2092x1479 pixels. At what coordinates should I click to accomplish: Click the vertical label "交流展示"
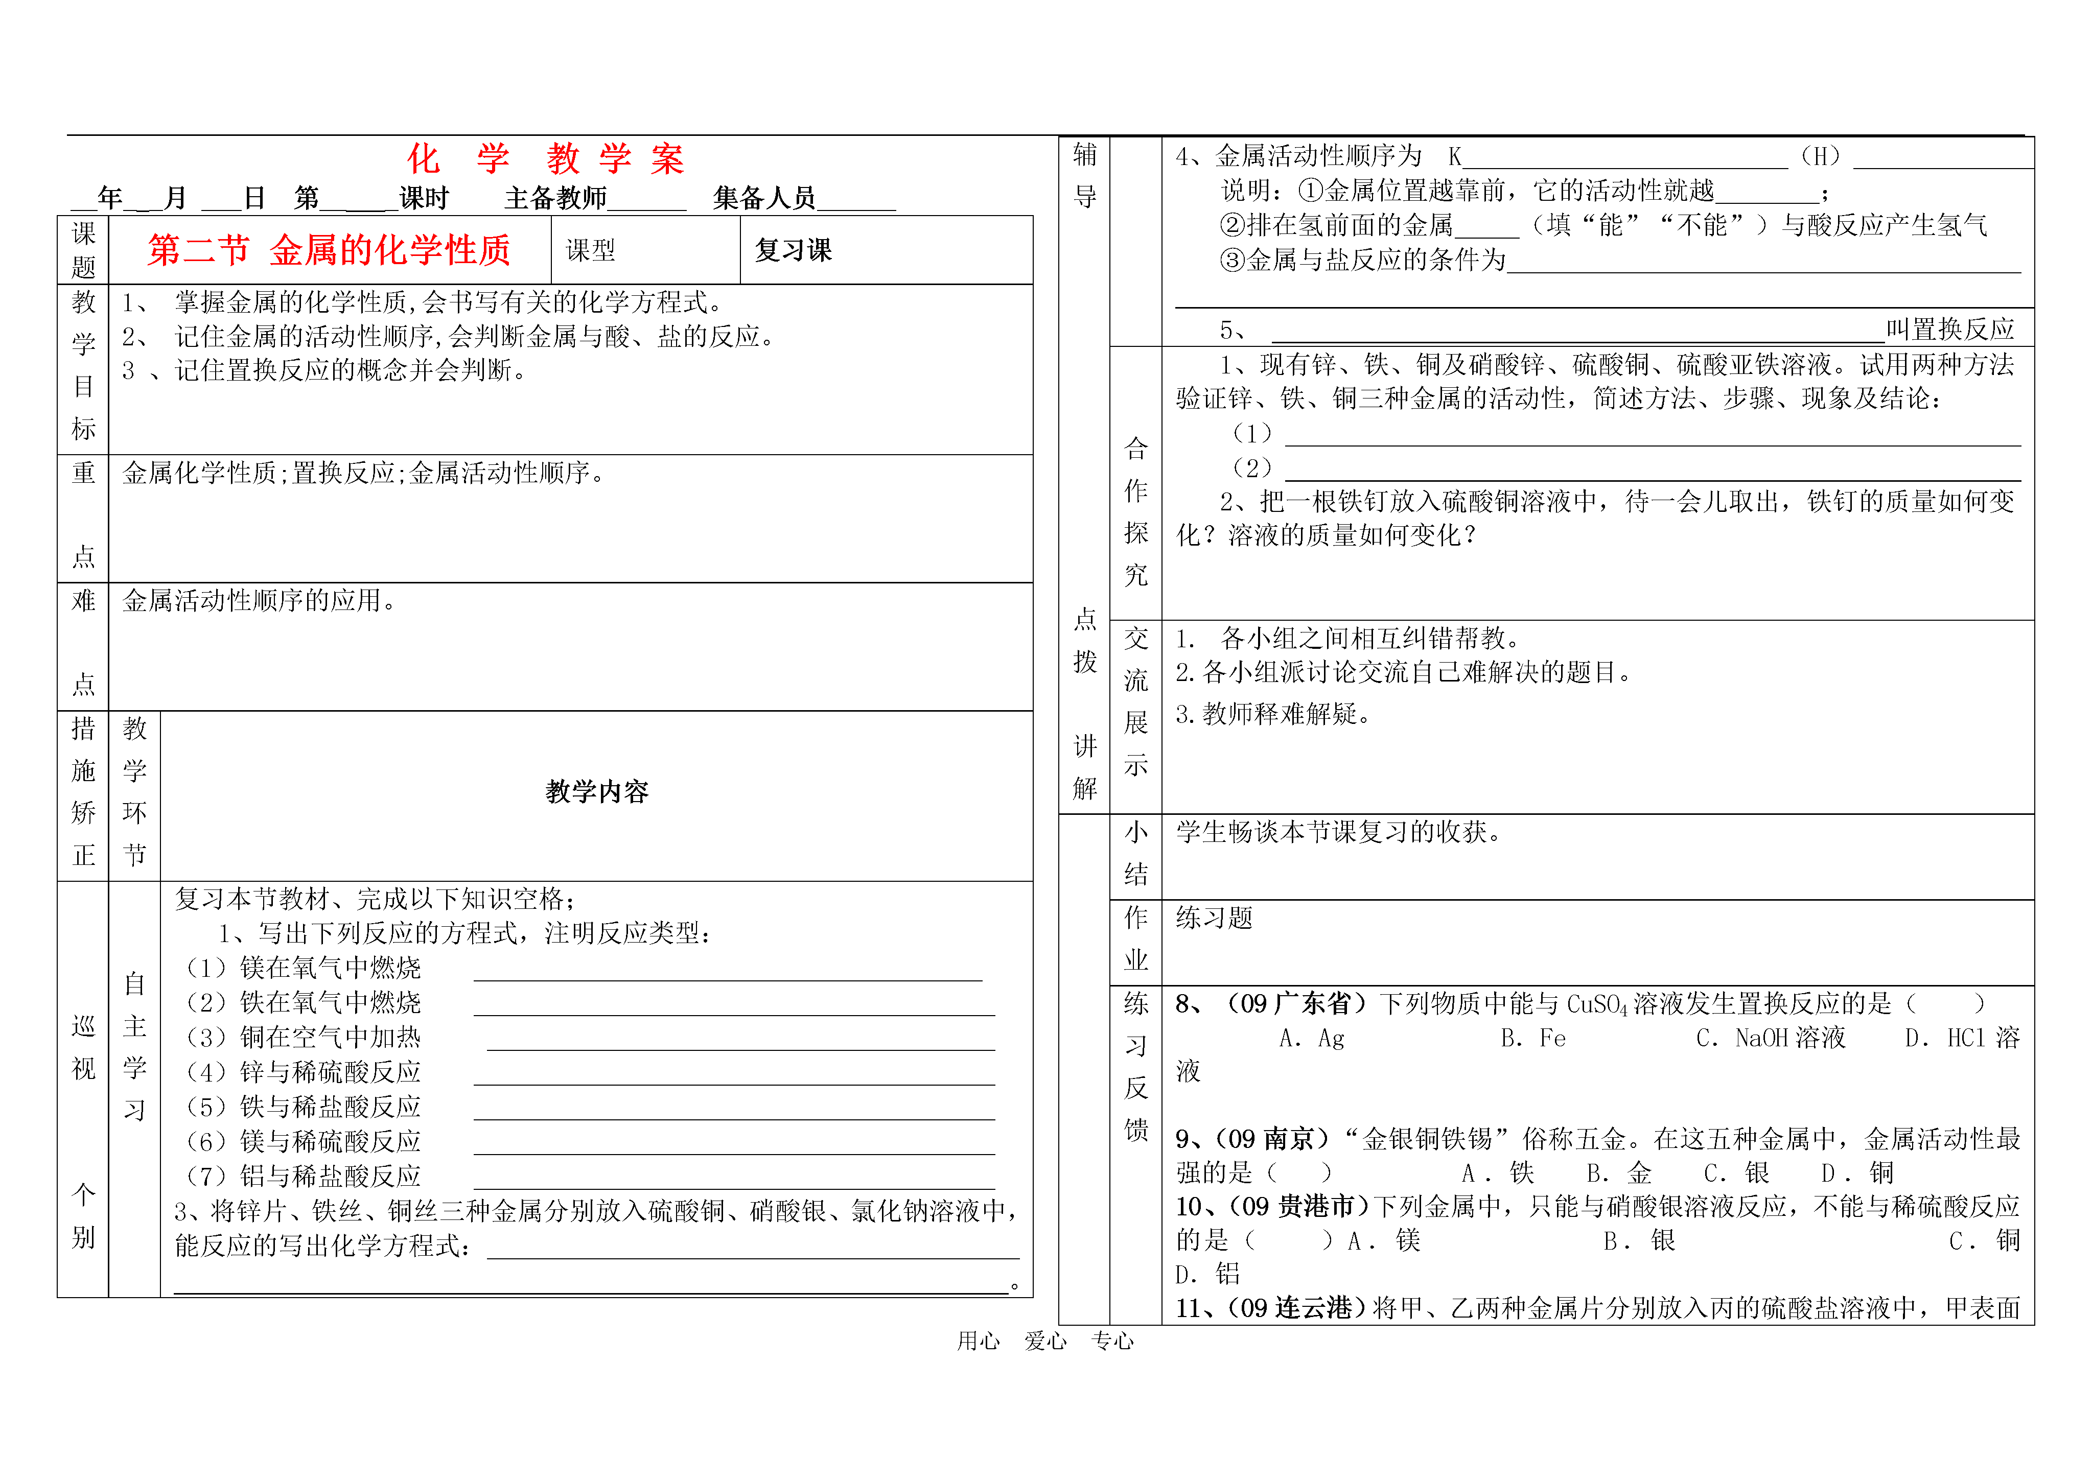(1135, 702)
